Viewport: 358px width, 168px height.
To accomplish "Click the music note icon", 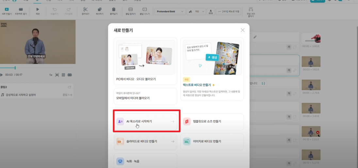I will 3,95.
